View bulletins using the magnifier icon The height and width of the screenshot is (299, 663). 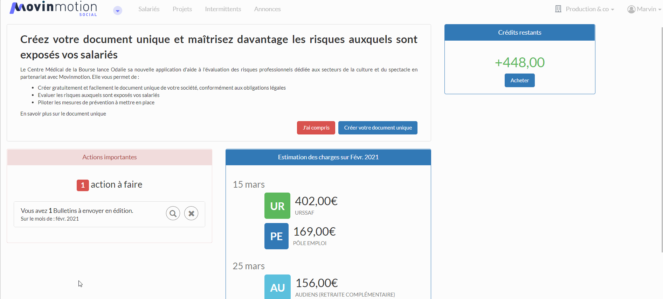click(173, 213)
